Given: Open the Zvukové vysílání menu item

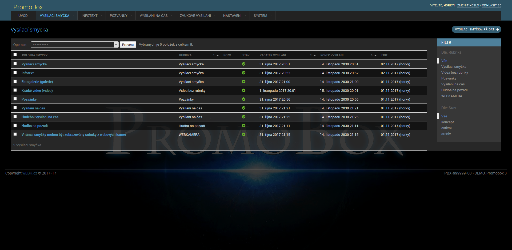Looking at the screenshot, I should click(195, 16).
